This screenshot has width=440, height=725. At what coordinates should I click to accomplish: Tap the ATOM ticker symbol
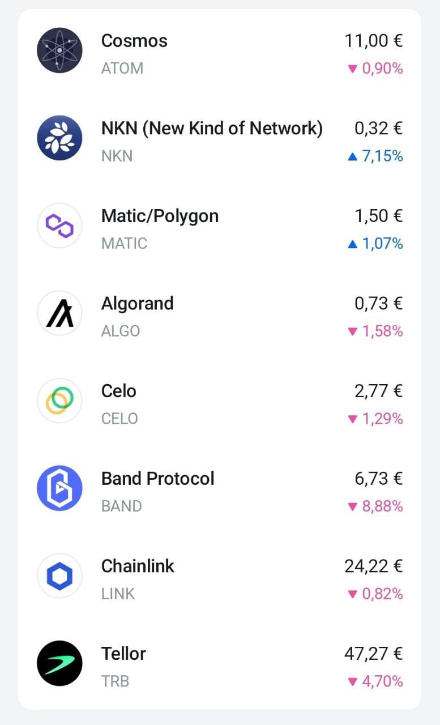point(122,69)
